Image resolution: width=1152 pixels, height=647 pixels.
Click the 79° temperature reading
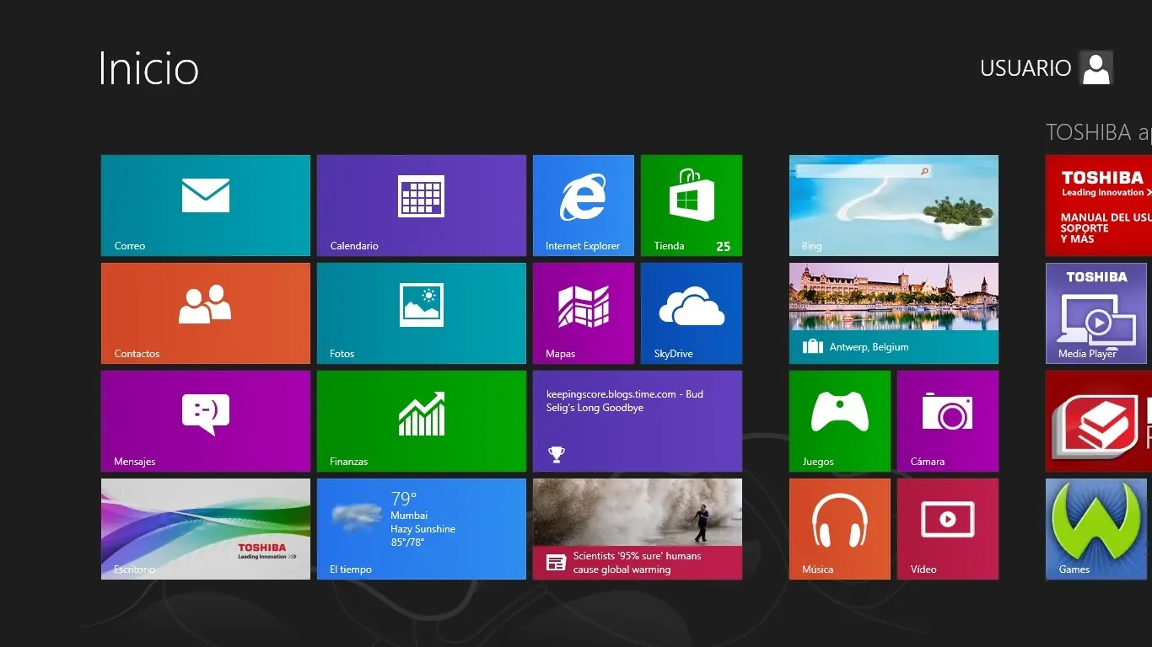click(404, 499)
